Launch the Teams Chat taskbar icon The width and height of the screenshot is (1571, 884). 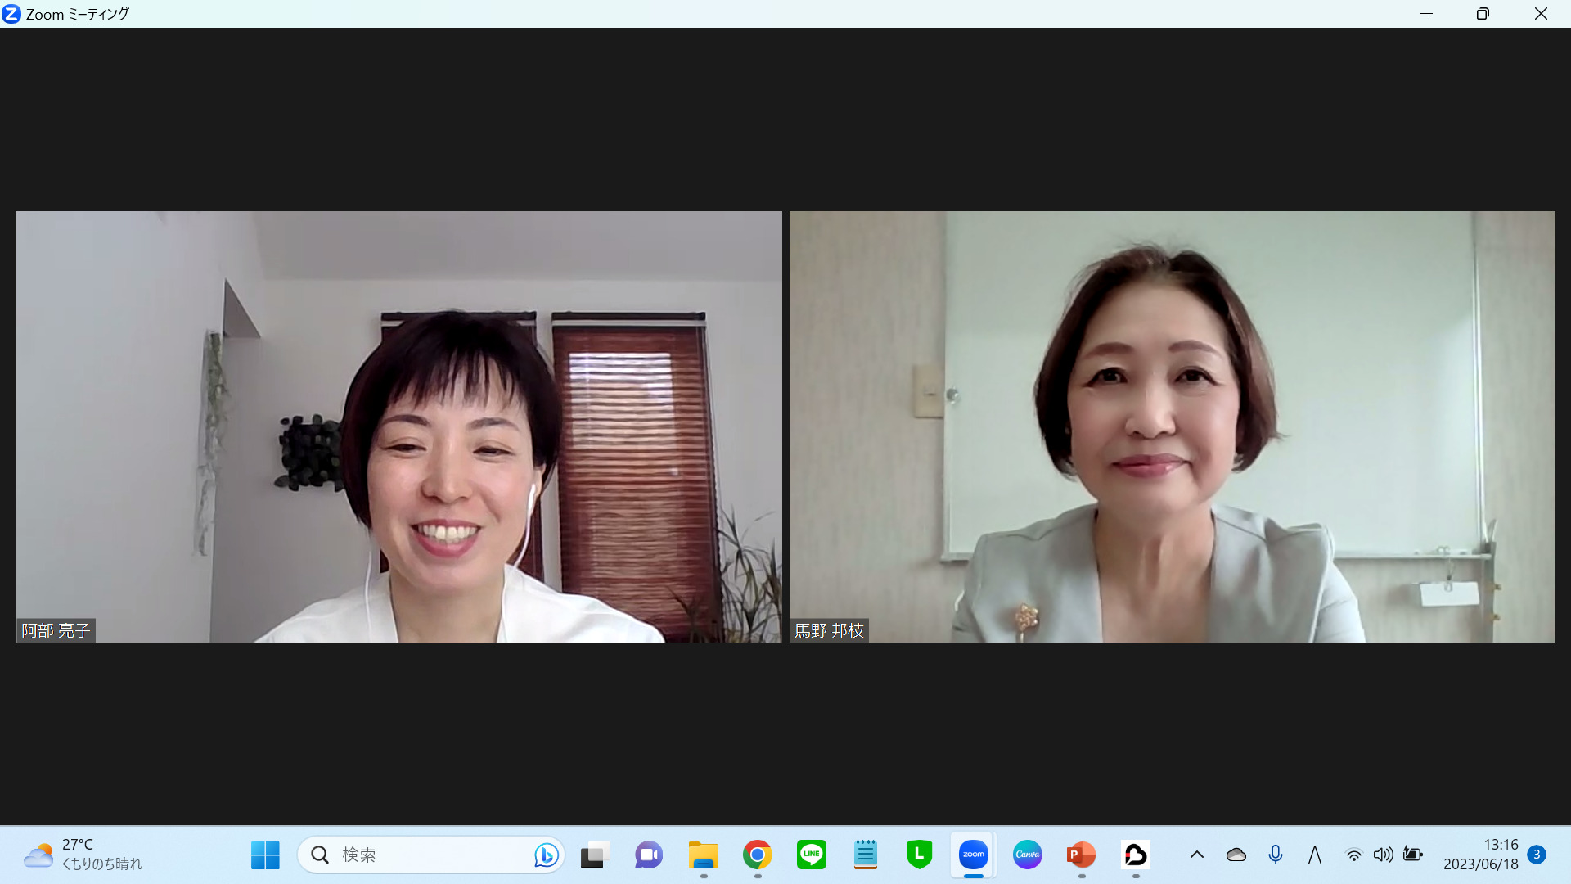pos(649,855)
